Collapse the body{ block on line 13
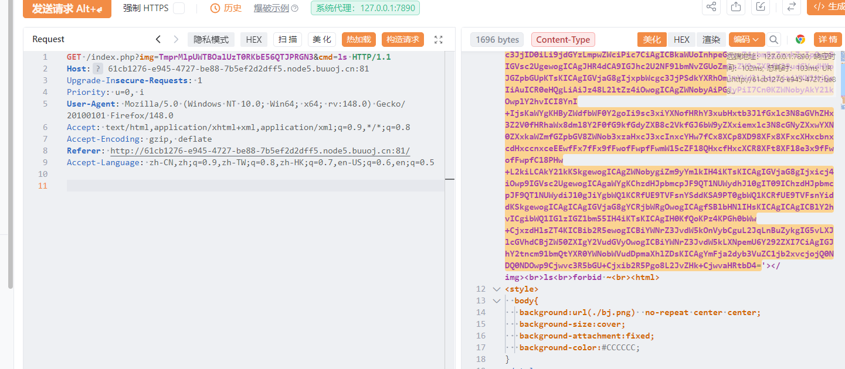The width and height of the screenshot is (845, 369). (x=497, y=300)
